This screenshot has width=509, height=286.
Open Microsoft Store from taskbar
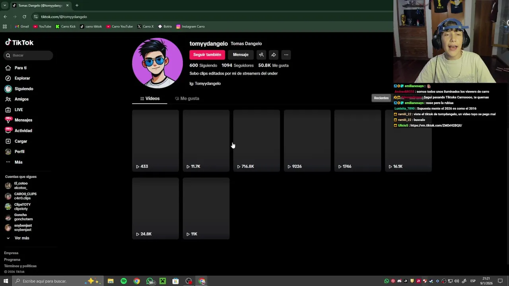(175, 281)
